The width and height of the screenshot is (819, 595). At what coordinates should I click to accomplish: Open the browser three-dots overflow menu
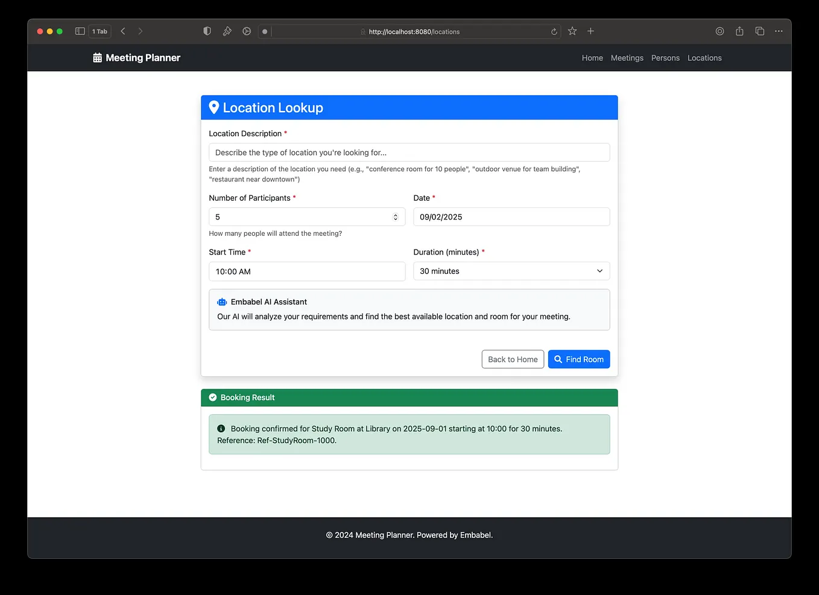[x=779, y=31]
